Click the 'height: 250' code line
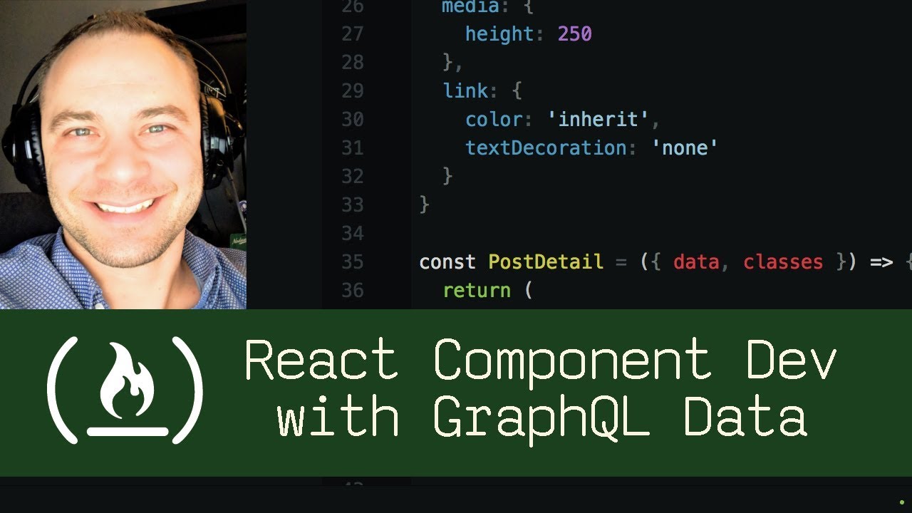Screen dimensions: 912x513 [529, 33]
